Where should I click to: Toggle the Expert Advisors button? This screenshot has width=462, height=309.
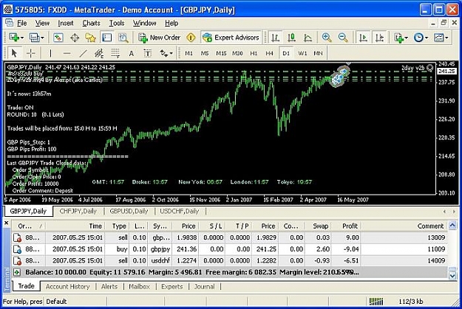click(231, 38)
